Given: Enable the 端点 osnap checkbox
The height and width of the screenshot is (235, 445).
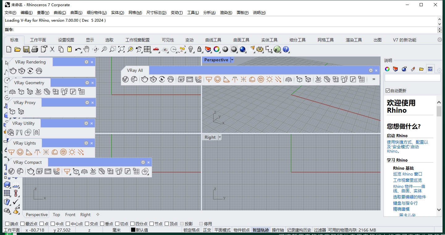Looking at the screenshot, I should (x=7, y=224).
